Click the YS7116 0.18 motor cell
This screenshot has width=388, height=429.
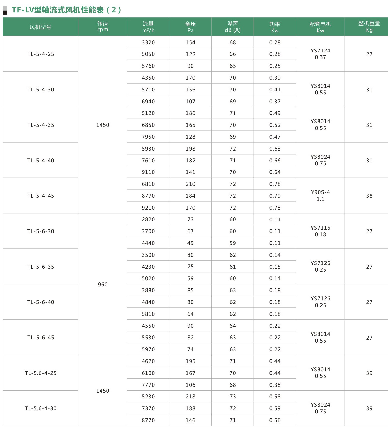(x=320, y=231)
